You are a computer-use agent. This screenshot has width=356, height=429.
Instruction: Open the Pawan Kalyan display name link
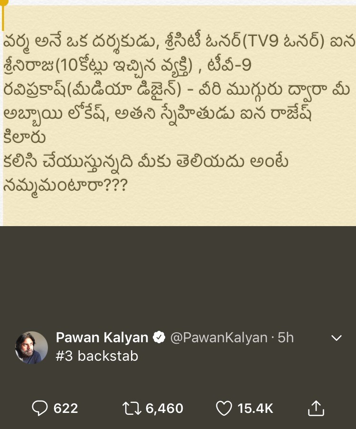[102, 338]
